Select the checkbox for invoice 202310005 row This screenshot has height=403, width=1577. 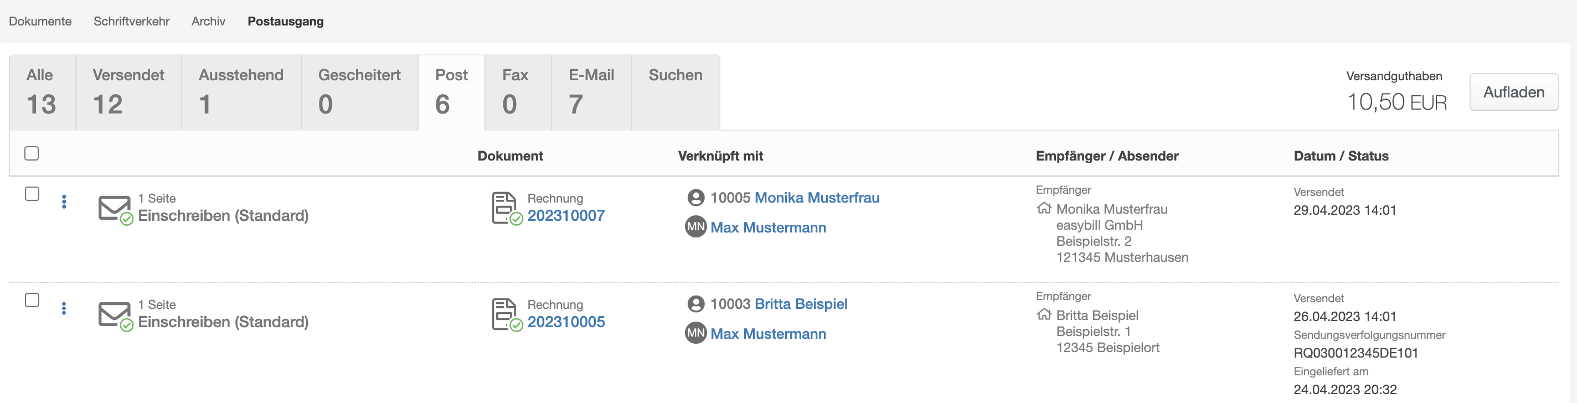tap(32, 300)
